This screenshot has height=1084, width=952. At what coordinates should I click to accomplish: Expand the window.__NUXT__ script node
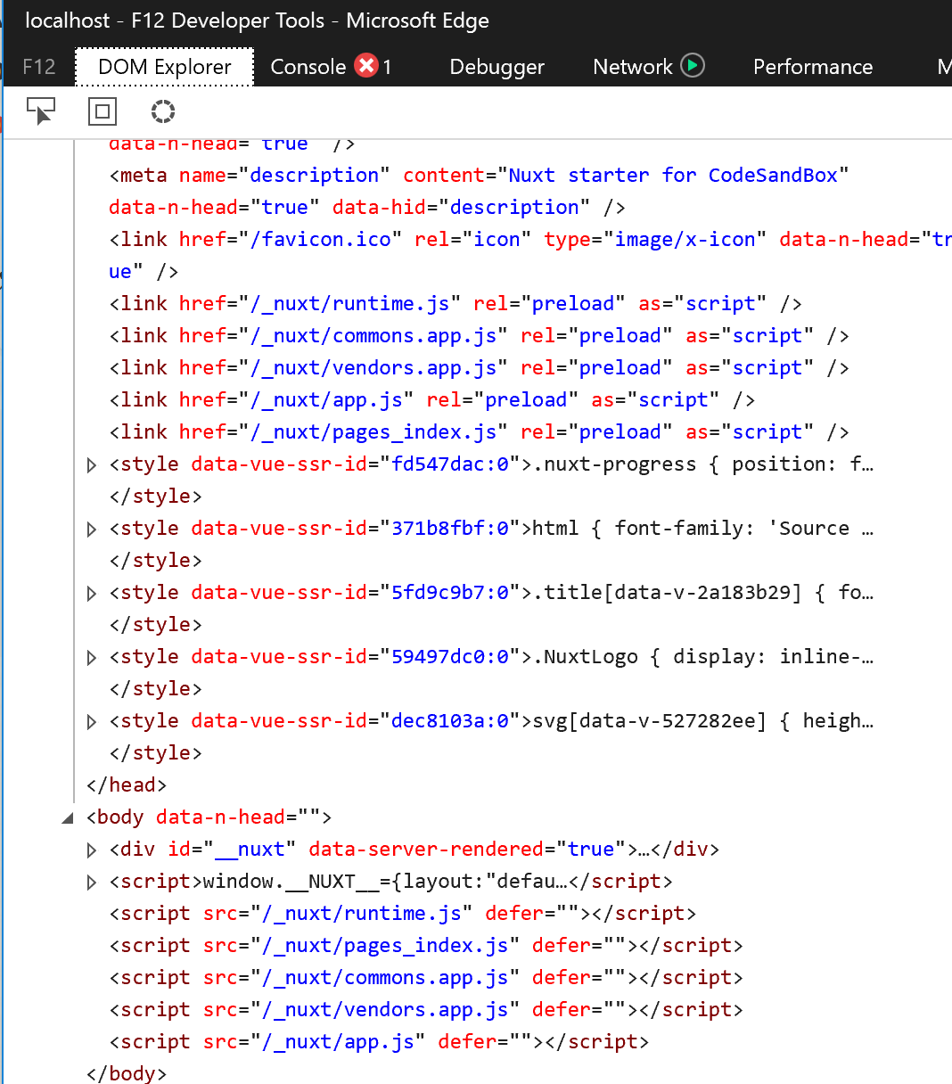[92, 882]
